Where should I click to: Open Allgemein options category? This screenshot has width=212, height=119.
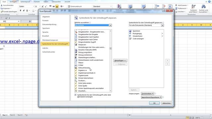click(46, 17)
